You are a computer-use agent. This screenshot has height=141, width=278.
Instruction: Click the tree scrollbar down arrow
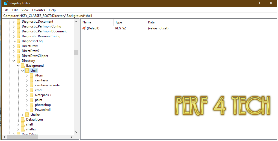pos(76,132)
